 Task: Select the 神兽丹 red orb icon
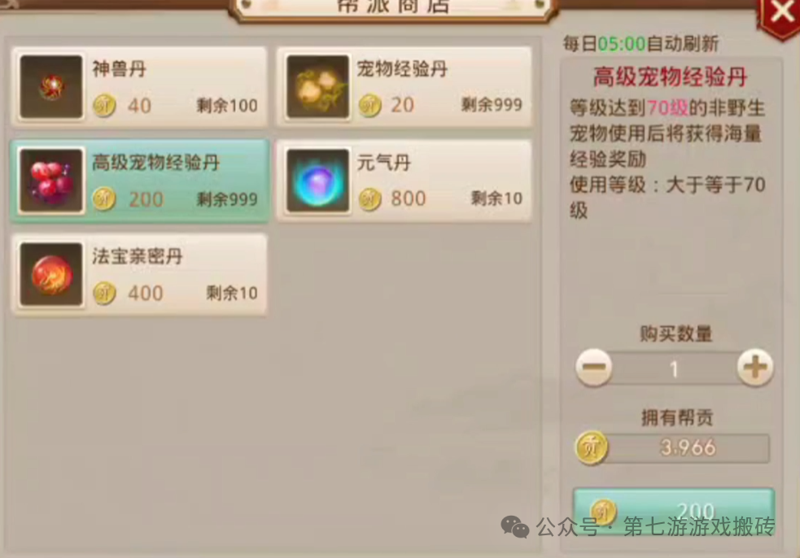coord(51,87)
